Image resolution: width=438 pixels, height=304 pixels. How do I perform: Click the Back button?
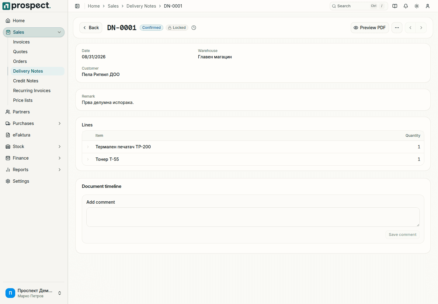point(91,28)
